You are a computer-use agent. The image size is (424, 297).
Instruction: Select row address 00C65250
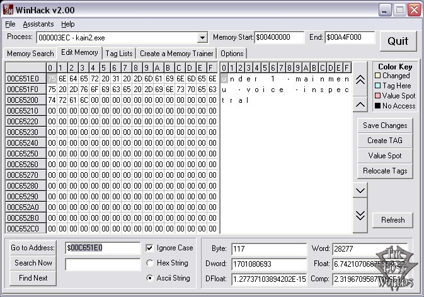click(25, 154)
